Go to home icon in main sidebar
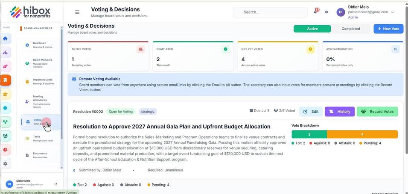Screen dimensions: 408x194 click(x=5, y=39)
